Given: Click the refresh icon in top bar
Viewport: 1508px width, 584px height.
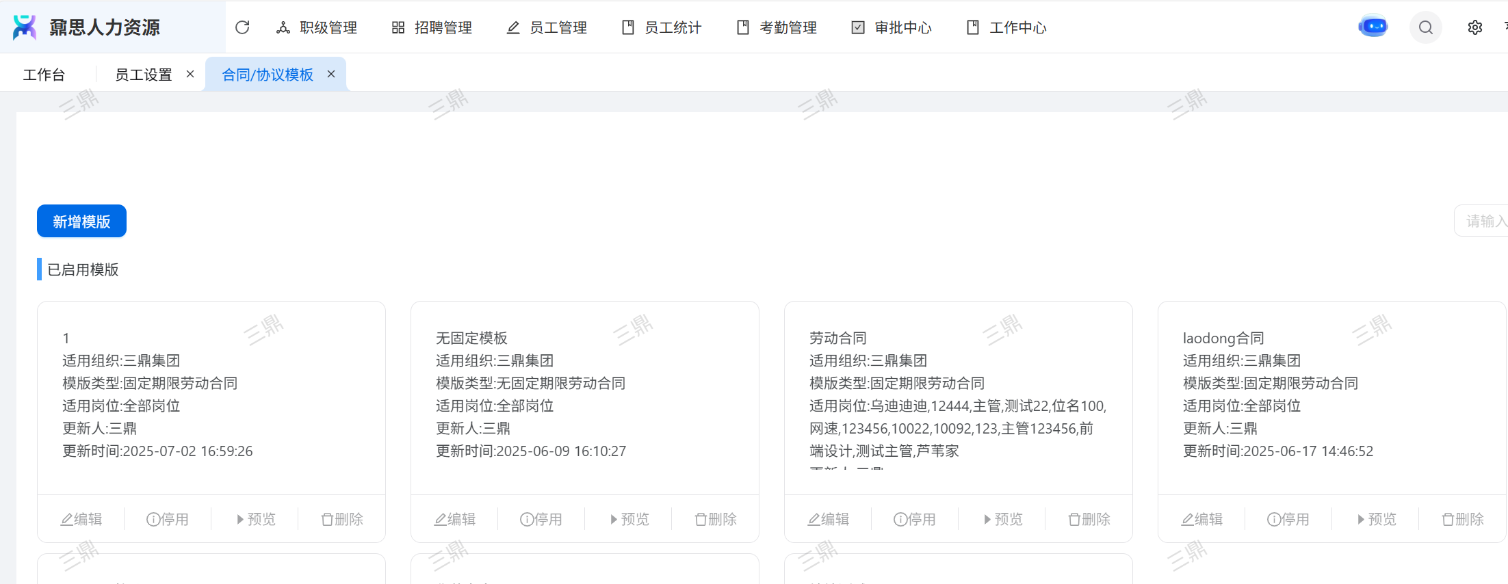Looking at the screenshot, I should pyautogui.click(x=242, y=27).
